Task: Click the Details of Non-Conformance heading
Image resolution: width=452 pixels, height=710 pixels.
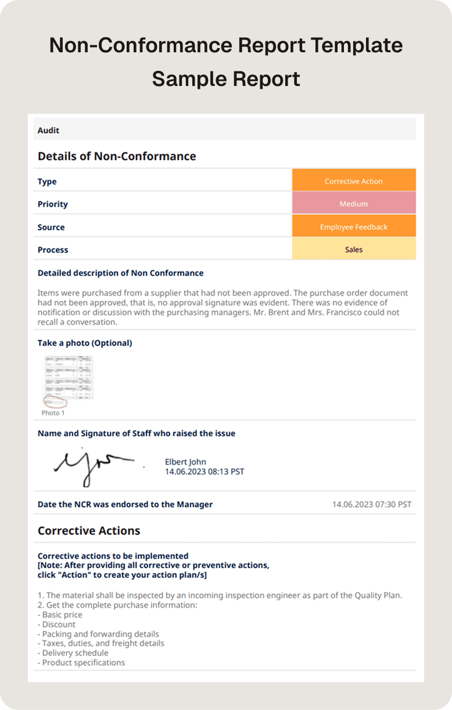Action: pyautogui.click(x=117, y=156)
